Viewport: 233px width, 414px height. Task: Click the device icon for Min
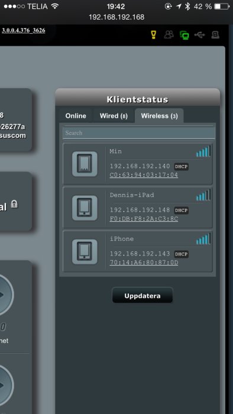click(x=85, y=164)
